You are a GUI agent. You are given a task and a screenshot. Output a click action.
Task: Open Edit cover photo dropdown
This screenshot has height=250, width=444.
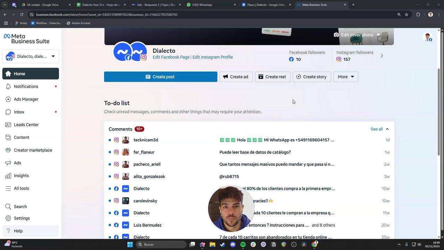[x=357, y=35]
